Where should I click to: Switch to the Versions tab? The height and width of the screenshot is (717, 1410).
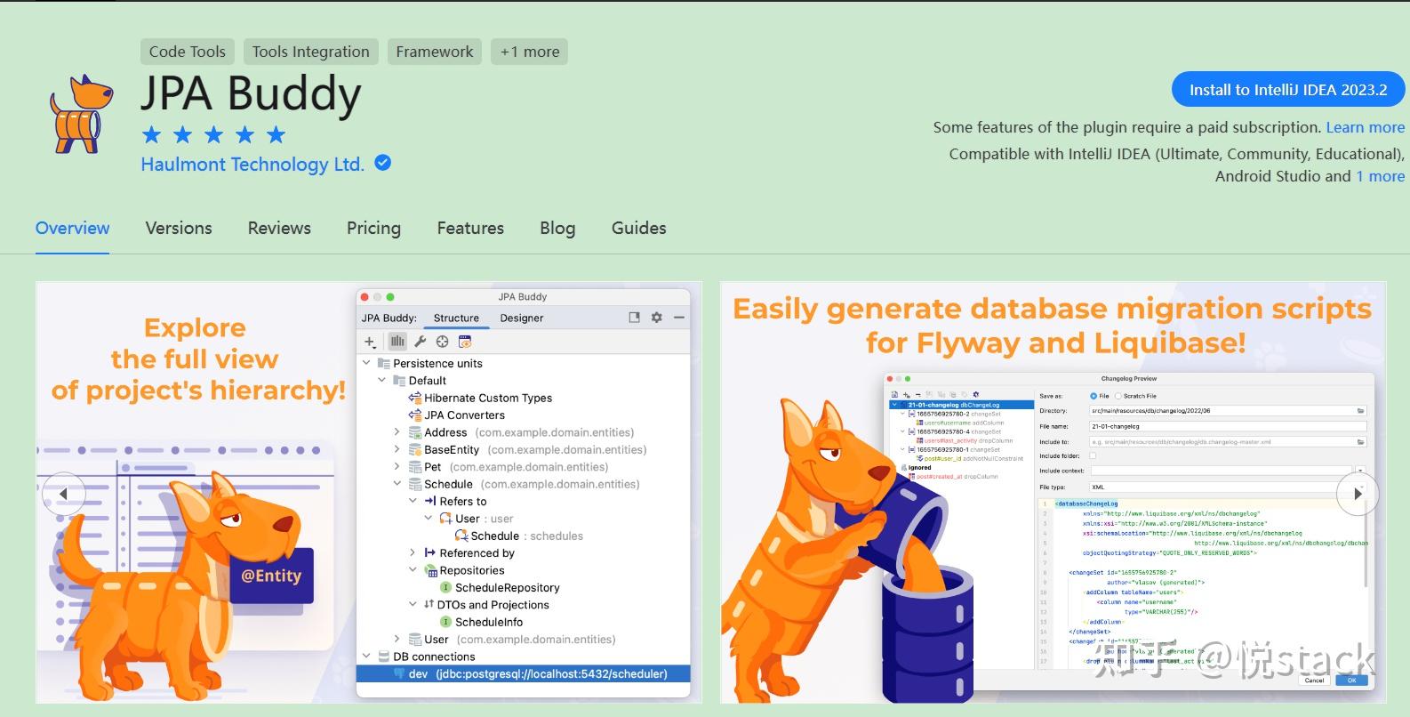click(179, 228)
